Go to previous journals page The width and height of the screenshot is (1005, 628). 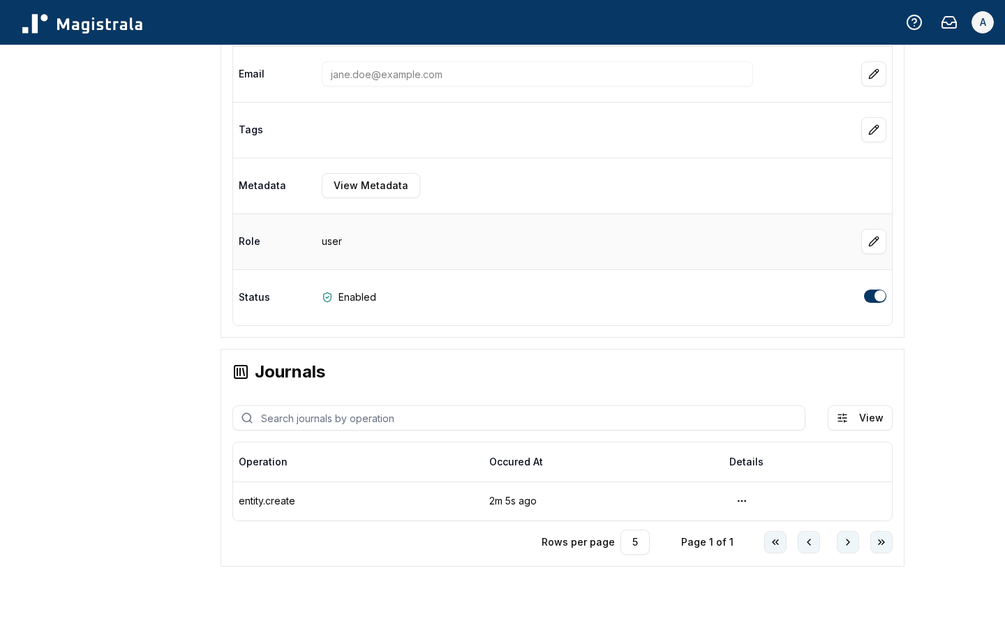pyautogui.click(x=809, y=542)
